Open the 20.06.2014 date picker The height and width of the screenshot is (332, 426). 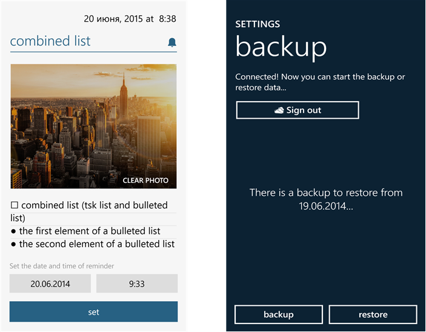click(50, 284)
